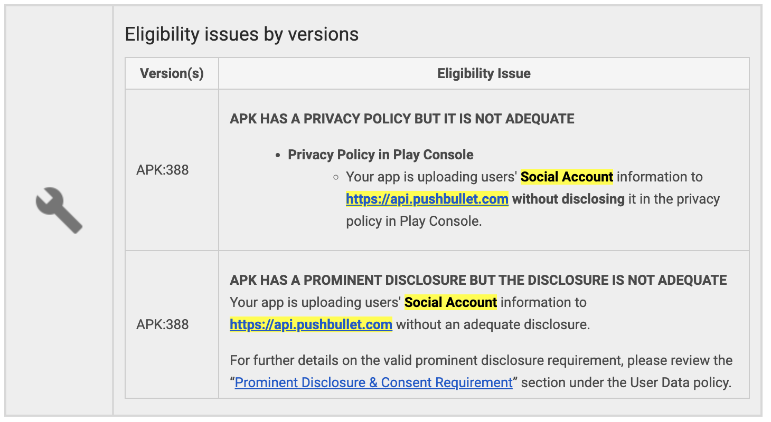The image size is (771, 422).
Task: Click the Version(s) column header
Action: coord(172,73)
